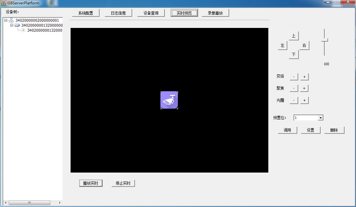Click the camera icon in the black preview area
356x207 pixels.
(169, 100)
